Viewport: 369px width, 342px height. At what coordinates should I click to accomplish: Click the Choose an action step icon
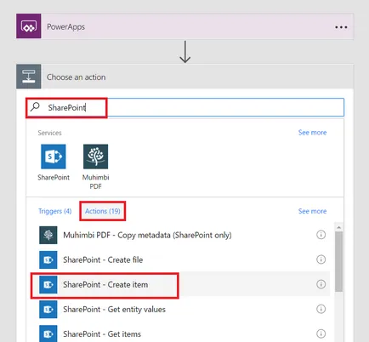pyautogui.click(x=29, y=77)
